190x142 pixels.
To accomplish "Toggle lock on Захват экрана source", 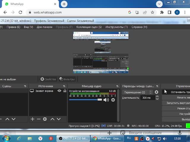I will 65,91.
